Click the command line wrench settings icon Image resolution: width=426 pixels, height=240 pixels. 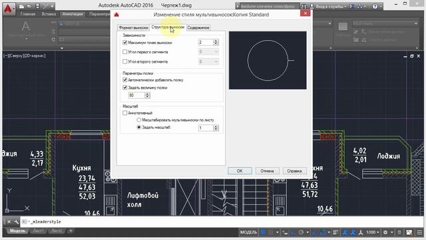16,222
